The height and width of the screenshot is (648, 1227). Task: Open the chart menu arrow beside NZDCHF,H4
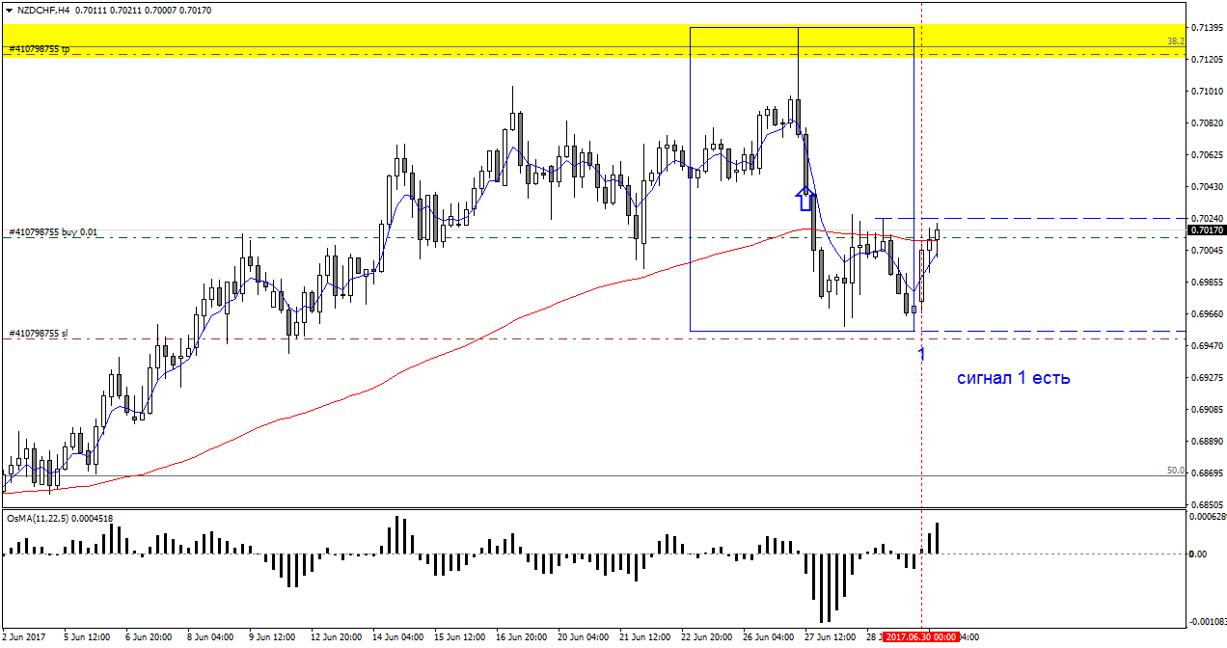(x=9, y=10)
